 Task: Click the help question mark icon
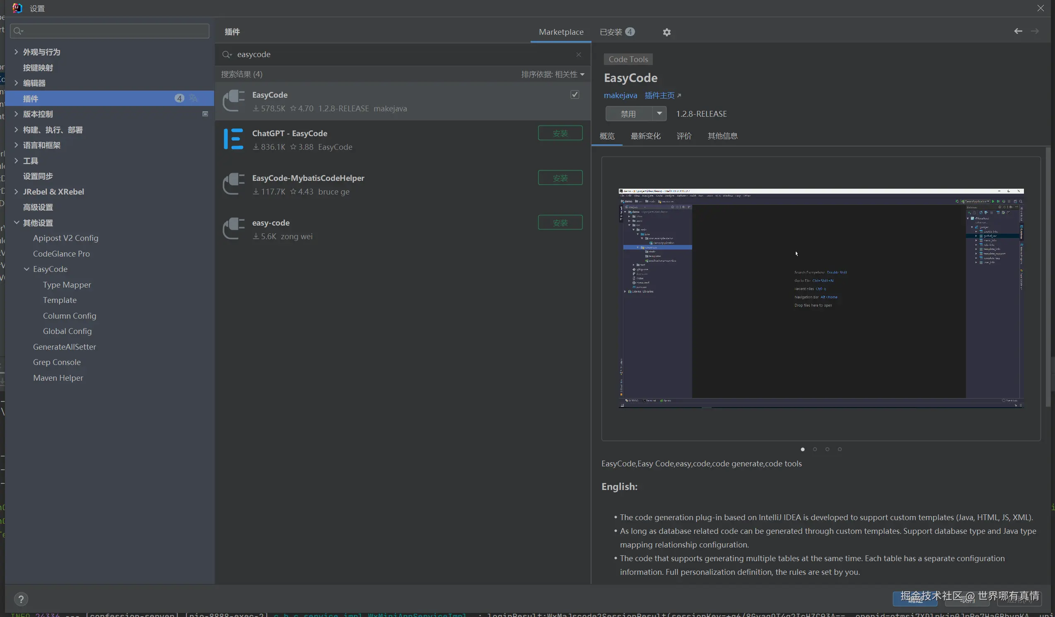[x=21, y=599]
